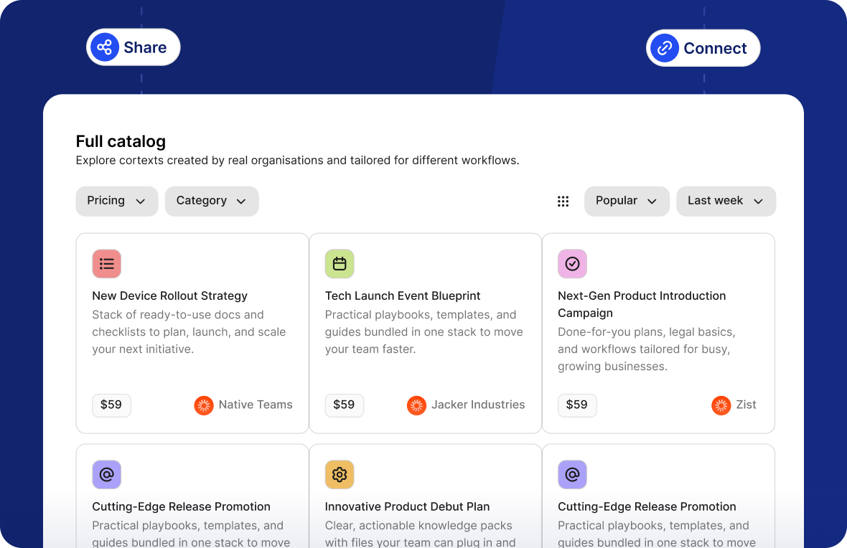This screenshot has height=548, width=847.
Task: Open the Innovative Product Debut Plan card title
Action: tap(407, 506)
